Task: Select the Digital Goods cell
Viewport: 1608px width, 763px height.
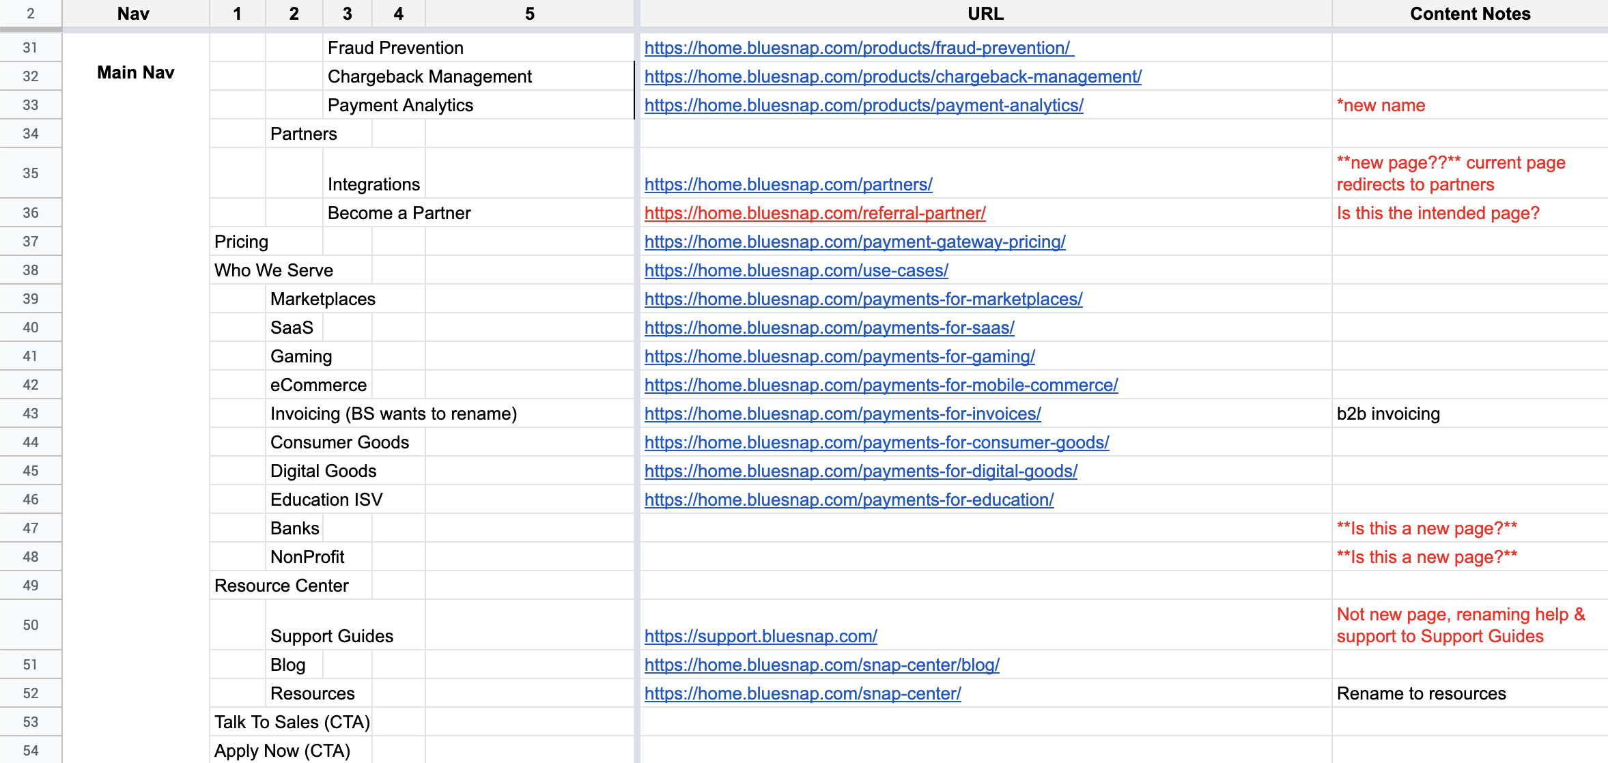Action: [x=323, y=471]
